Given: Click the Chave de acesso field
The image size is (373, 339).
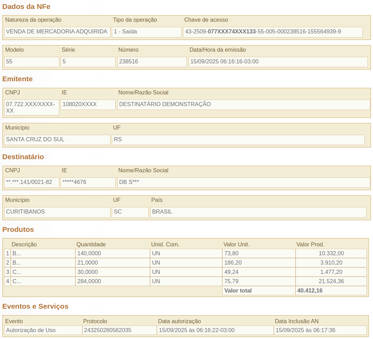Looking at the screenshot, I should (x=273, y=32).
